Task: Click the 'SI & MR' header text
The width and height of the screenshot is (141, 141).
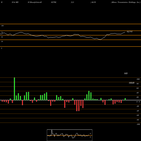Action: point(15,2)
